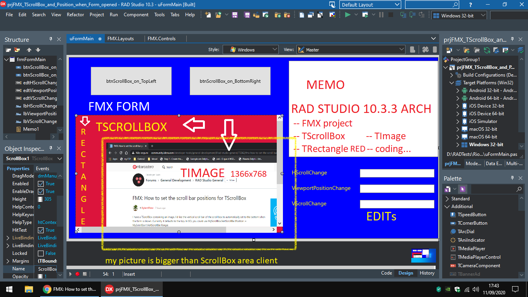528x297 pixels.
Task: Click the Palette search field
Action: (x=497, y=189)
